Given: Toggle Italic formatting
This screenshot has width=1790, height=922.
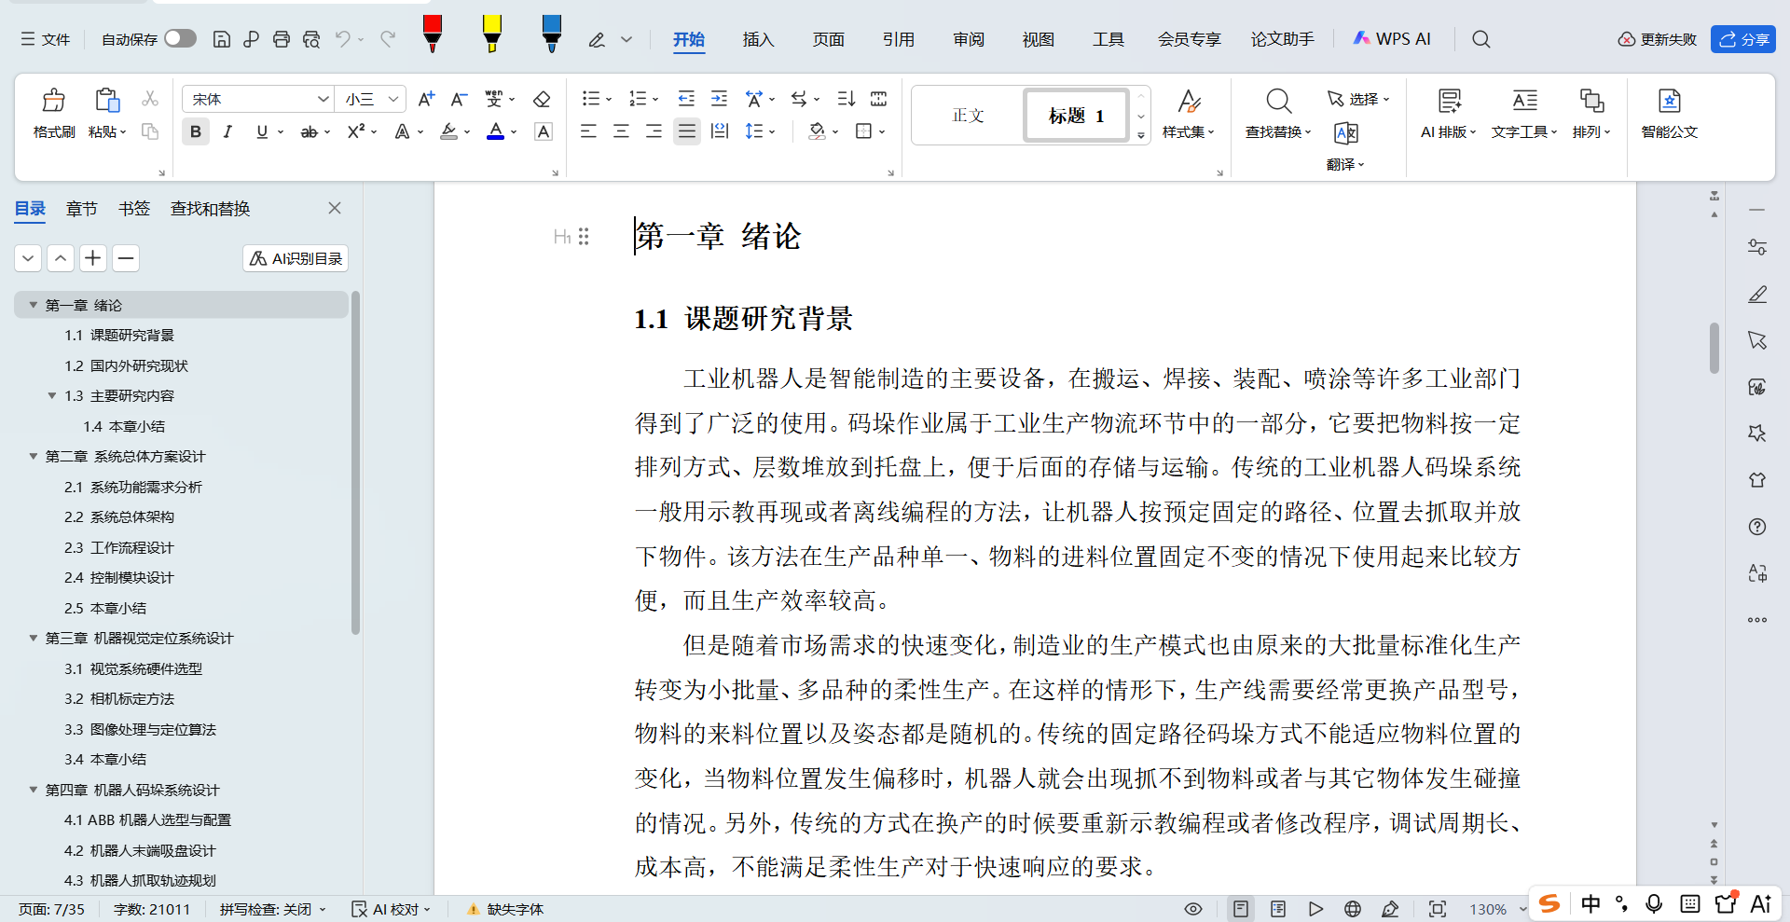Looking at the screenshot, I should click(x=227, y=131).
